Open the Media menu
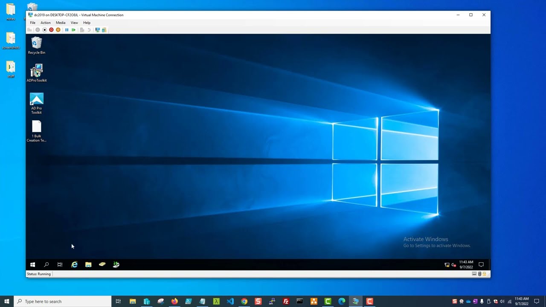This screenshot has width=546, height=307. [61, 23]
